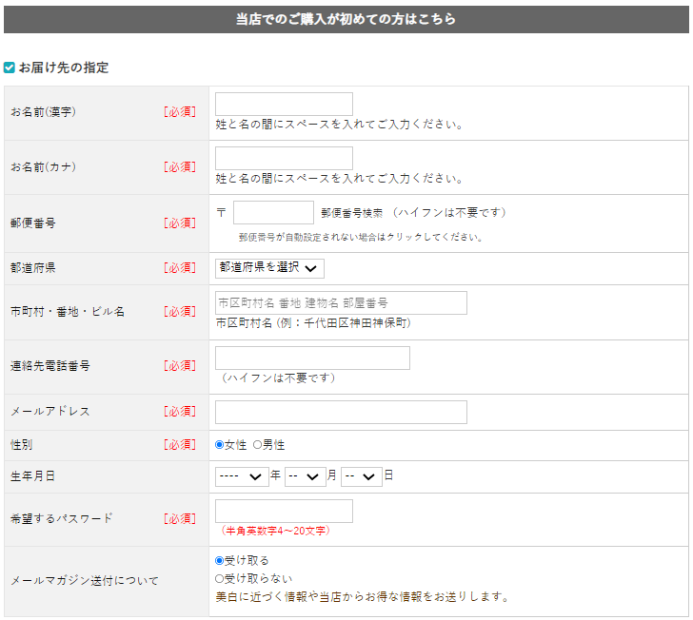
Task: Click the お名前(カナ) input field
Action: pos(284,159)
